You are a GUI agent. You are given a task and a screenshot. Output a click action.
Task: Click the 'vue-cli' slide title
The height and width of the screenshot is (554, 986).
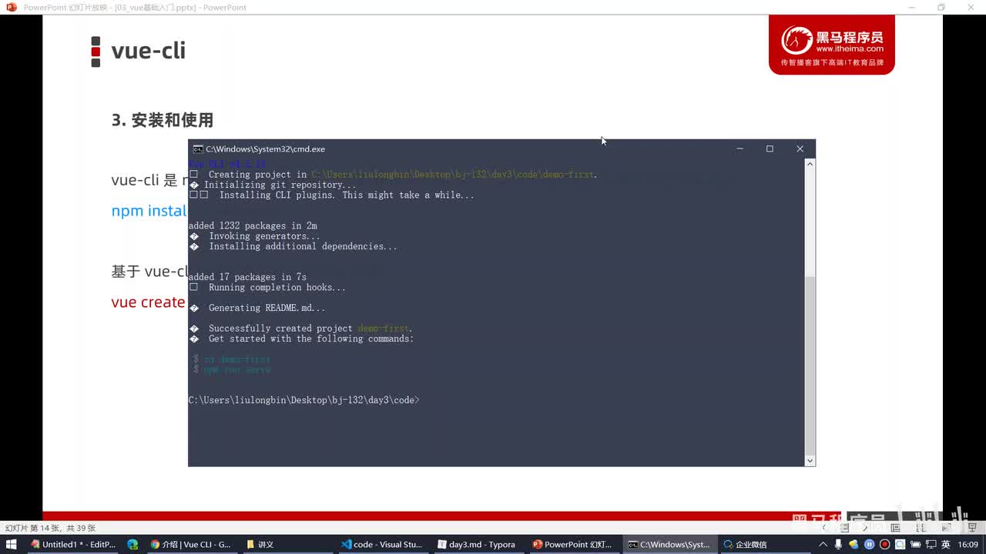[x=148, y=51]
